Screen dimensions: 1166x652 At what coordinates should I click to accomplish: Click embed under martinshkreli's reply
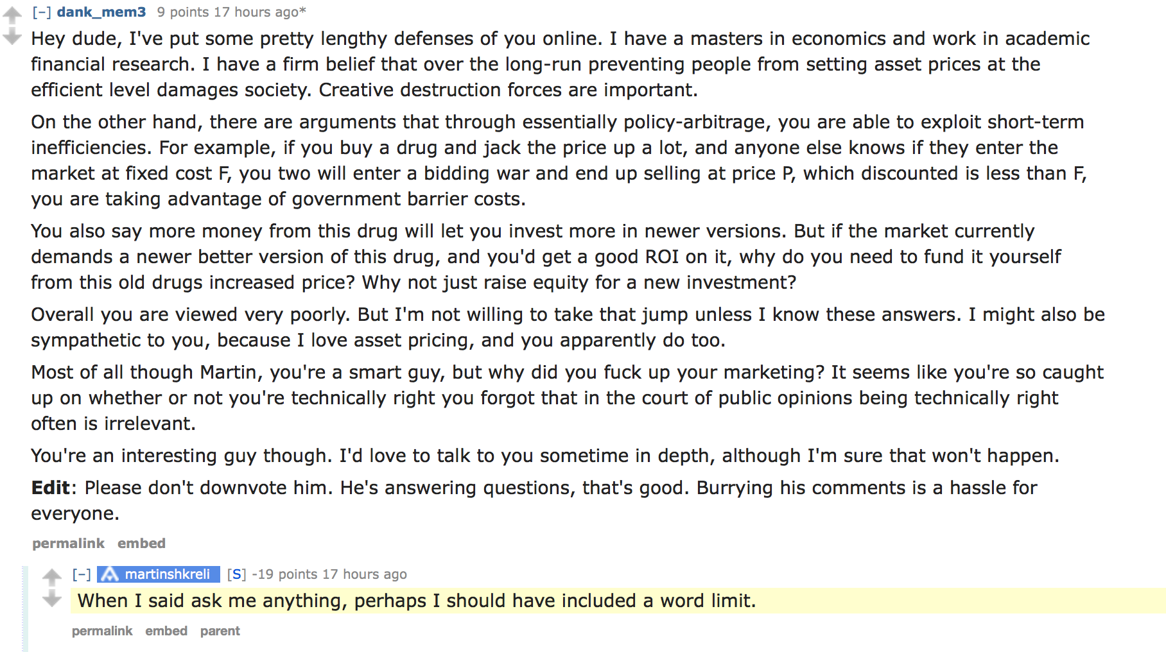pos(166,631)
